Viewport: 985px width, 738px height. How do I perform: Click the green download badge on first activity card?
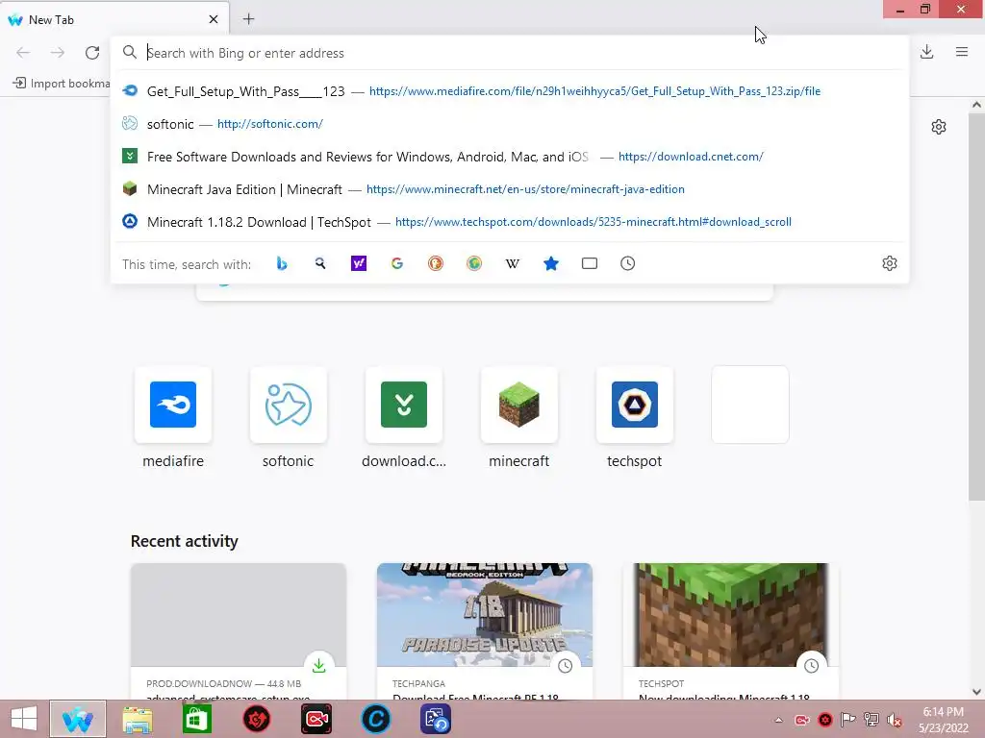pyautogui.click(x=319, y=665)
